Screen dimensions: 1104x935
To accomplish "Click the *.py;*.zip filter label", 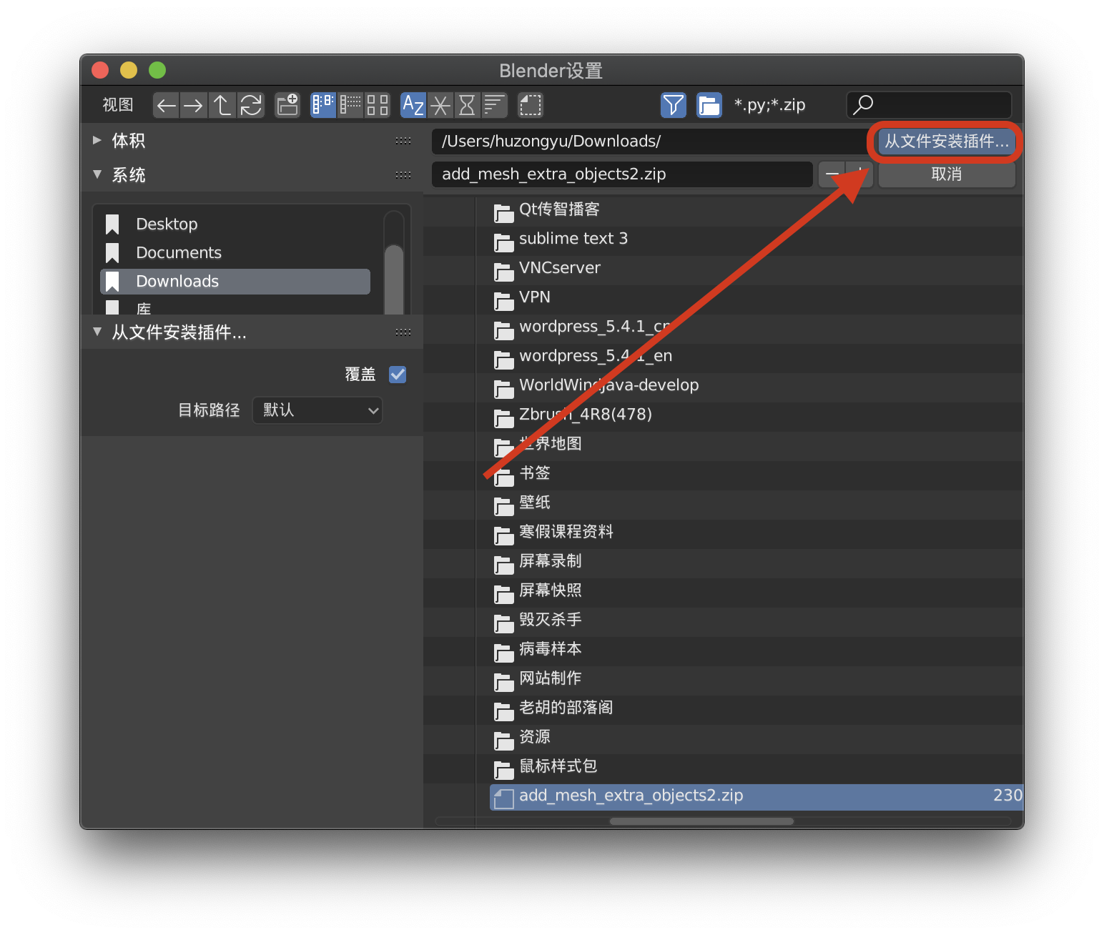I will click(769, 105).
